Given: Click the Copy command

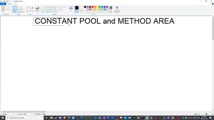Looking at the screenshot, I should (x=8, y=9).
